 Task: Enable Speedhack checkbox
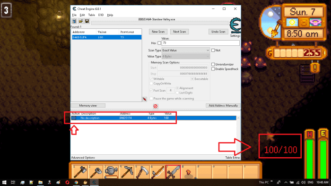[x=213, y=69]
